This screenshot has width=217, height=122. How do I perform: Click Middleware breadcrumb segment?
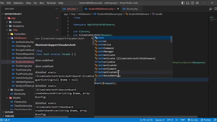point(84,14)
